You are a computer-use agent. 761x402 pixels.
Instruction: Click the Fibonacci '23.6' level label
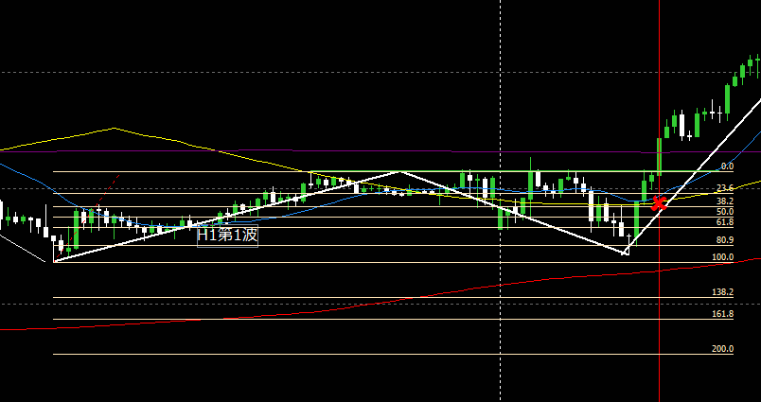click(725, 188)
